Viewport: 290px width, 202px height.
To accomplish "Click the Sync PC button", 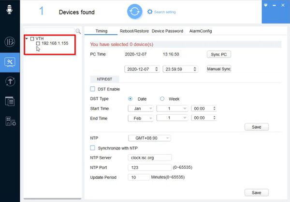I will pyautogui.click(x=219, y=54).
